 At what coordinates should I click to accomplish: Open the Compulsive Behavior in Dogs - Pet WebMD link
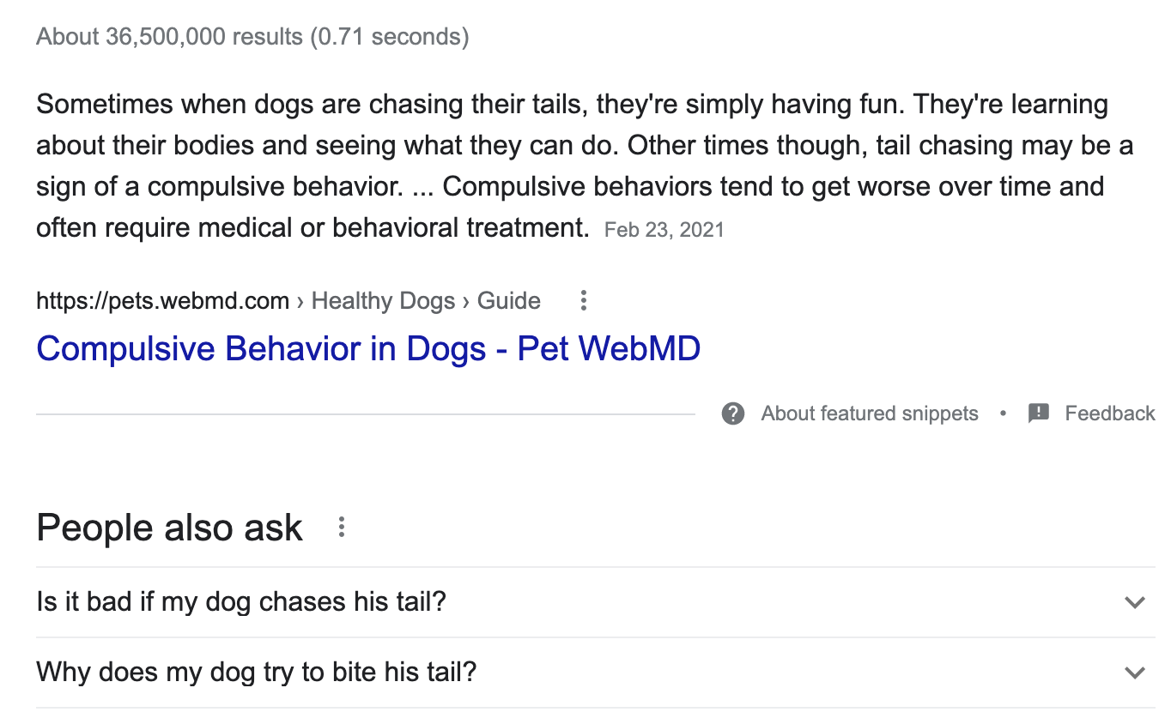(x=368, y=349)
